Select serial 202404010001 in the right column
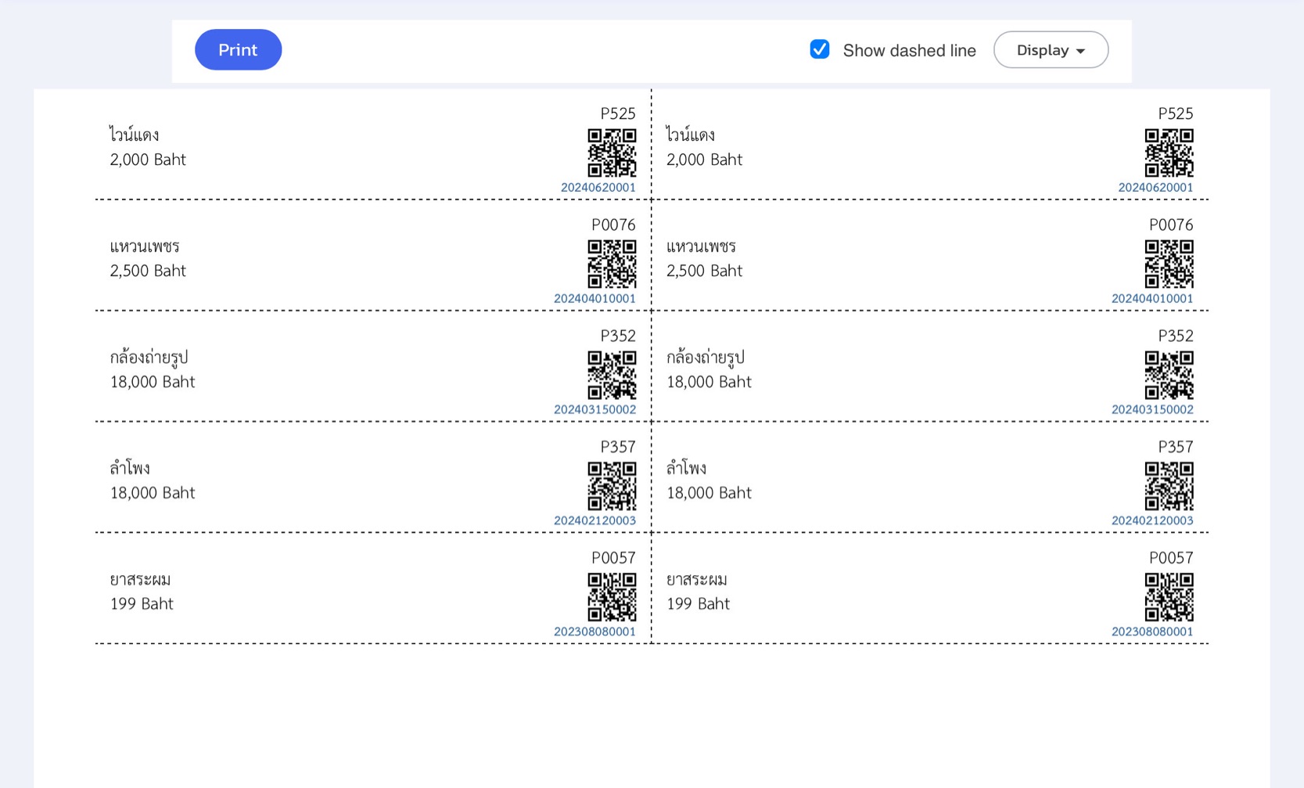1304x788 pixels. 1152,298
